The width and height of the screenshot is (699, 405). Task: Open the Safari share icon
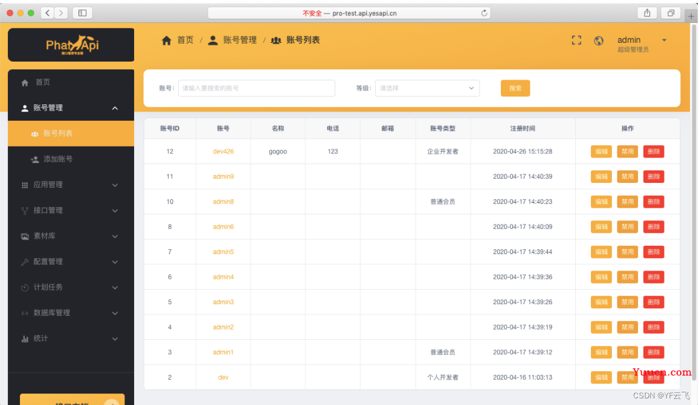pos(647,13)
